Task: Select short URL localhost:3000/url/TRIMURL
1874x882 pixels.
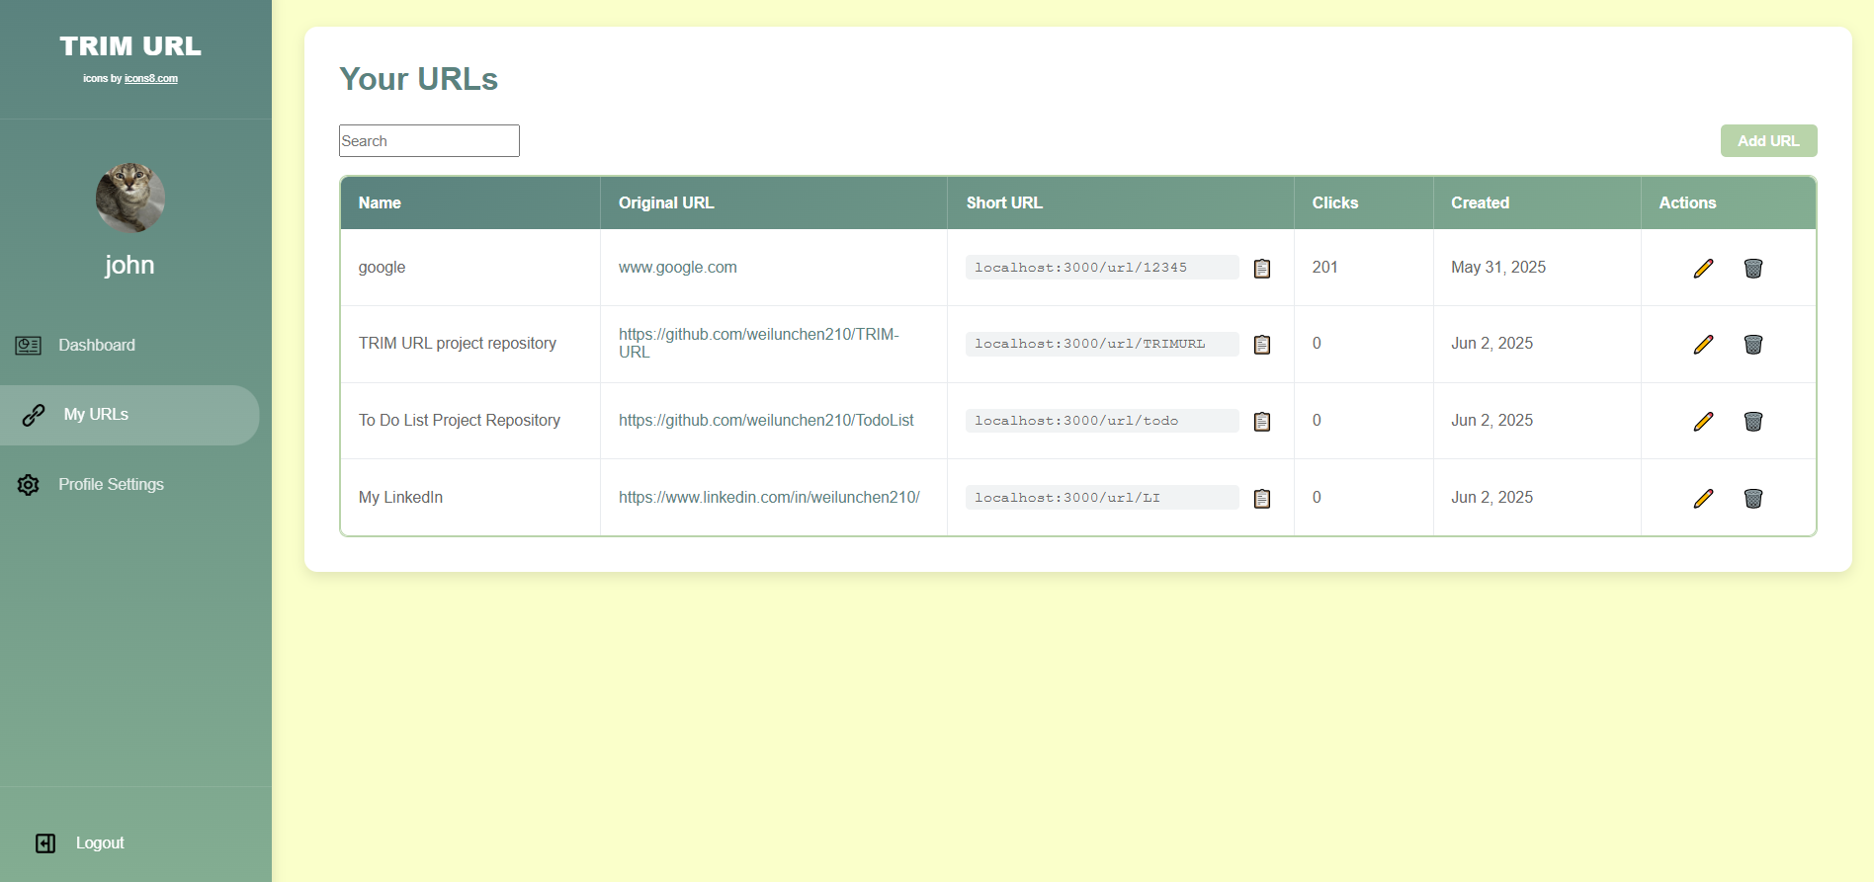Action: point(1102,344)
